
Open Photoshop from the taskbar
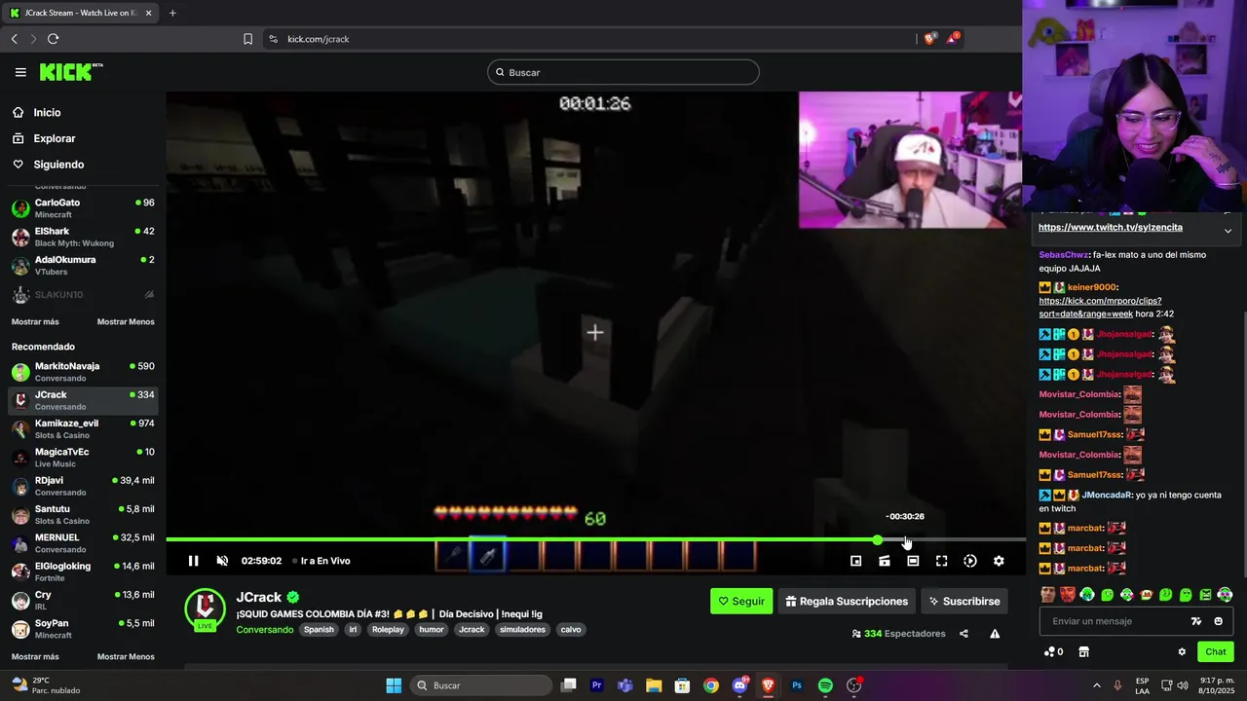coord(797,685)
